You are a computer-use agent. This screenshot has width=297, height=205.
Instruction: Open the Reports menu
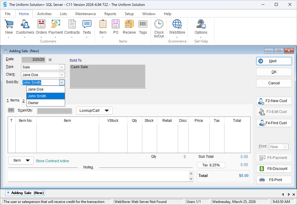tap(110, 14)
